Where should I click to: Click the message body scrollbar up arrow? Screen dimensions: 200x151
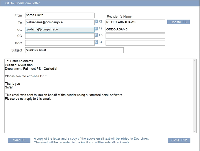(195, 60)
